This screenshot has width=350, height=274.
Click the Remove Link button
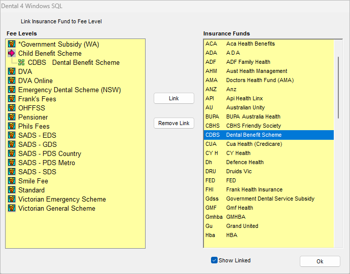[174, 123]
